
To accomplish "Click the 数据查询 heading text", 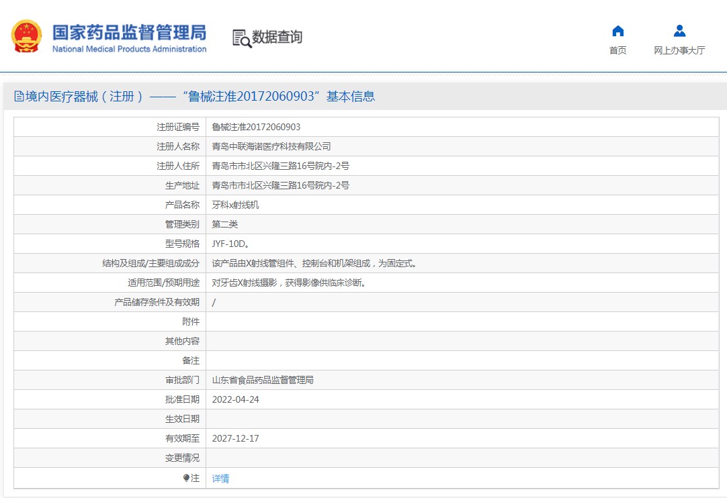I will [x=277, y=38].
